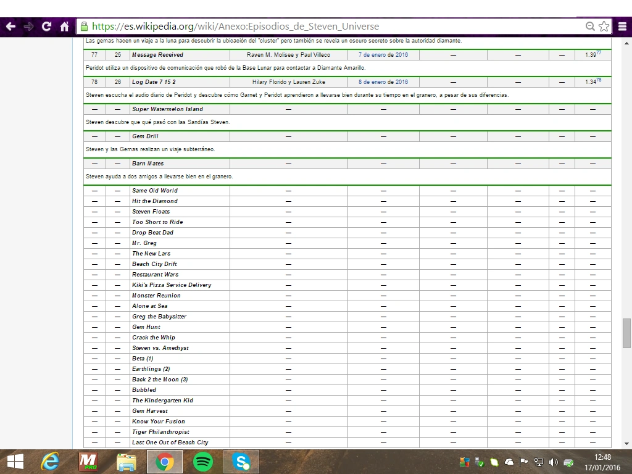
Task: Reload the current Wikipedia page
Action: (x=46, y=27)
